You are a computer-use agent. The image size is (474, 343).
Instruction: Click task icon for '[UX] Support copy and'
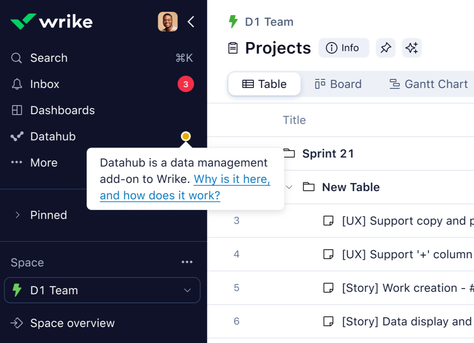pos(328,221)
